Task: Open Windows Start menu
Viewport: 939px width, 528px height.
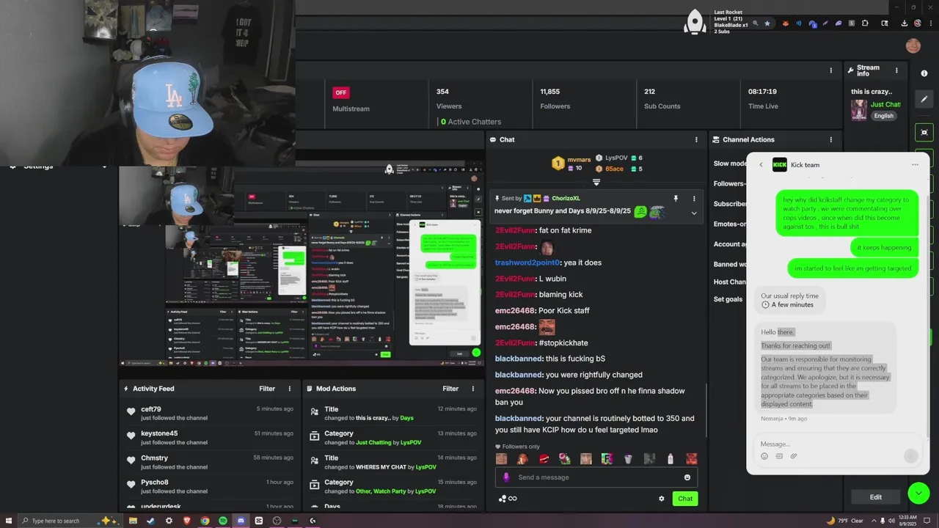Action: [x=8, y=521]
